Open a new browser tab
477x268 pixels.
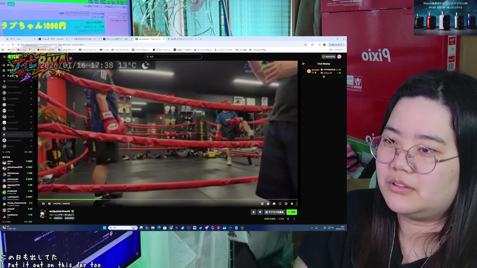click(x=201, y=39)
